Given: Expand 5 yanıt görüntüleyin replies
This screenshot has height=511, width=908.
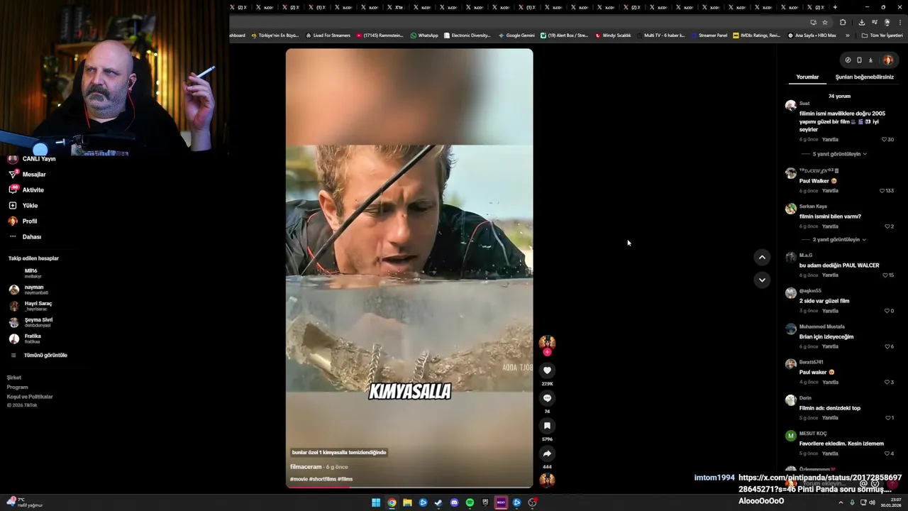Looking at the screenshot, I should click(840, 154).
